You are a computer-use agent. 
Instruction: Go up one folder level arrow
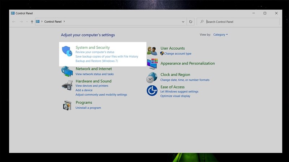[x=32, y=22]
